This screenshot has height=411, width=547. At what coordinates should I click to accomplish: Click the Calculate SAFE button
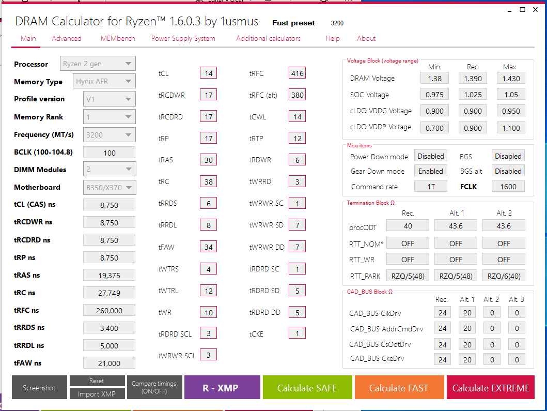(307, 388)
